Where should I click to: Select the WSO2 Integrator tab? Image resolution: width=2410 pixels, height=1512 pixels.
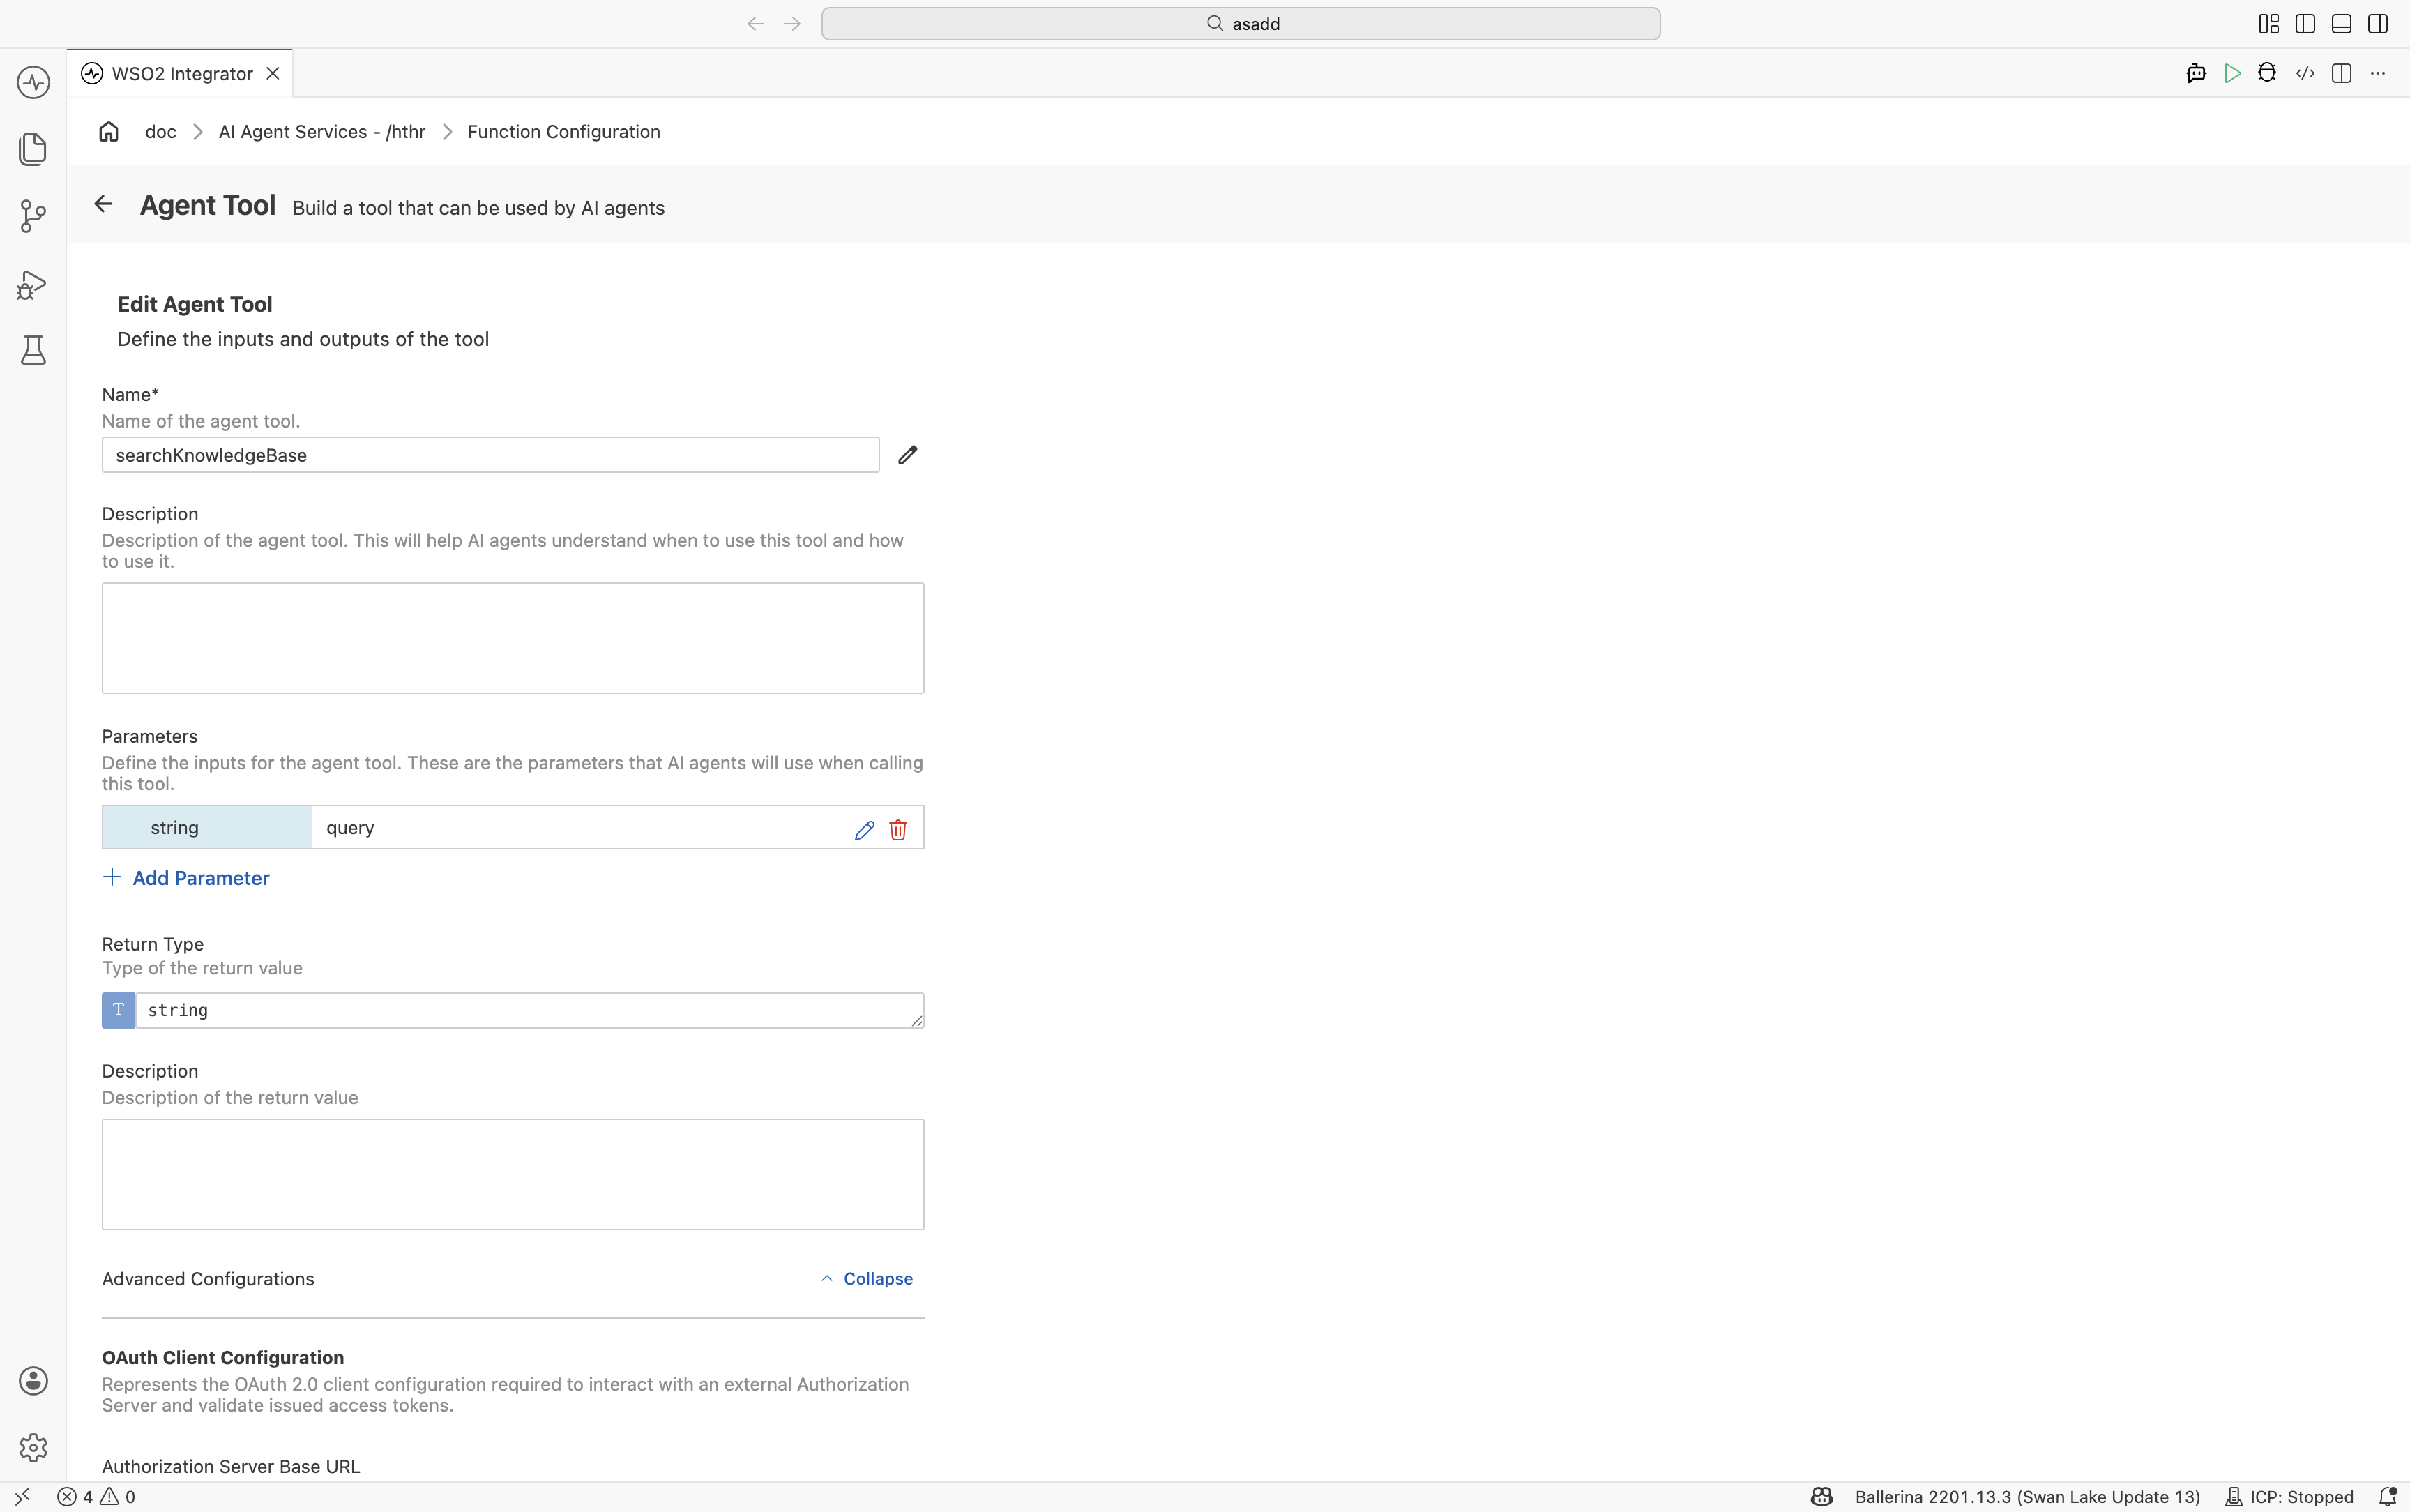coord(180,74)
